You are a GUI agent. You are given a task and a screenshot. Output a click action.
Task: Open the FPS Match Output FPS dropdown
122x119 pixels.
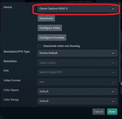click(77, 72)
